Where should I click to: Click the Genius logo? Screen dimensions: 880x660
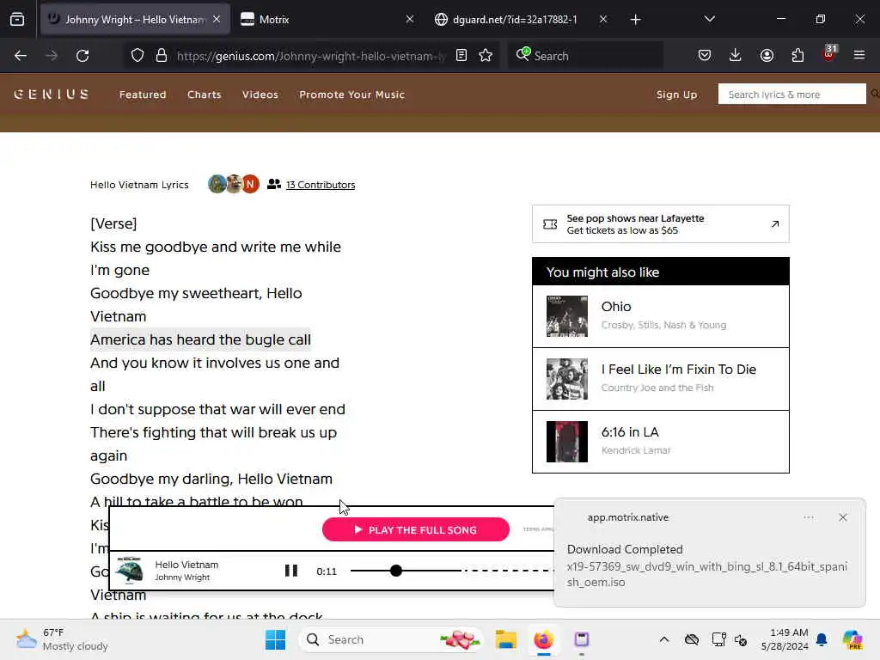click(51, 95)
